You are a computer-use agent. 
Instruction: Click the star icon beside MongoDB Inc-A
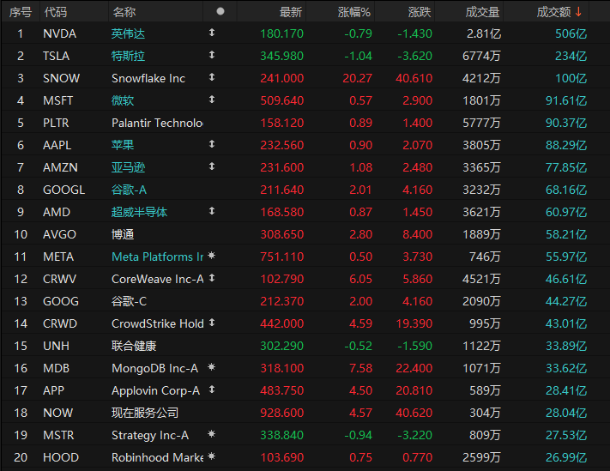[x=212, y=367]
